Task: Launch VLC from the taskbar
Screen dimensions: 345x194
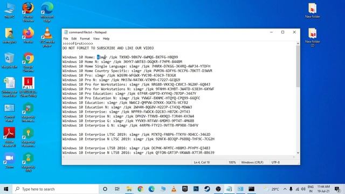Action: point(174,189)
